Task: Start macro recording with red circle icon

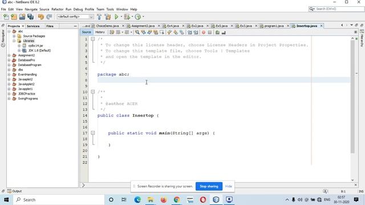Action: click(204, 32)
